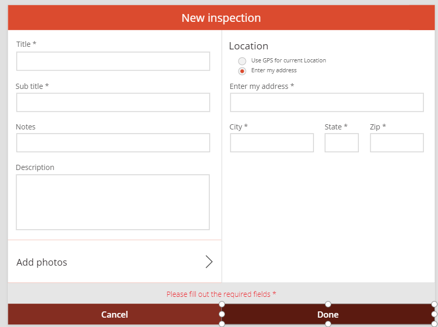Click the Location section heading
Screen dimensions: 438x327
tap(248, 46)
